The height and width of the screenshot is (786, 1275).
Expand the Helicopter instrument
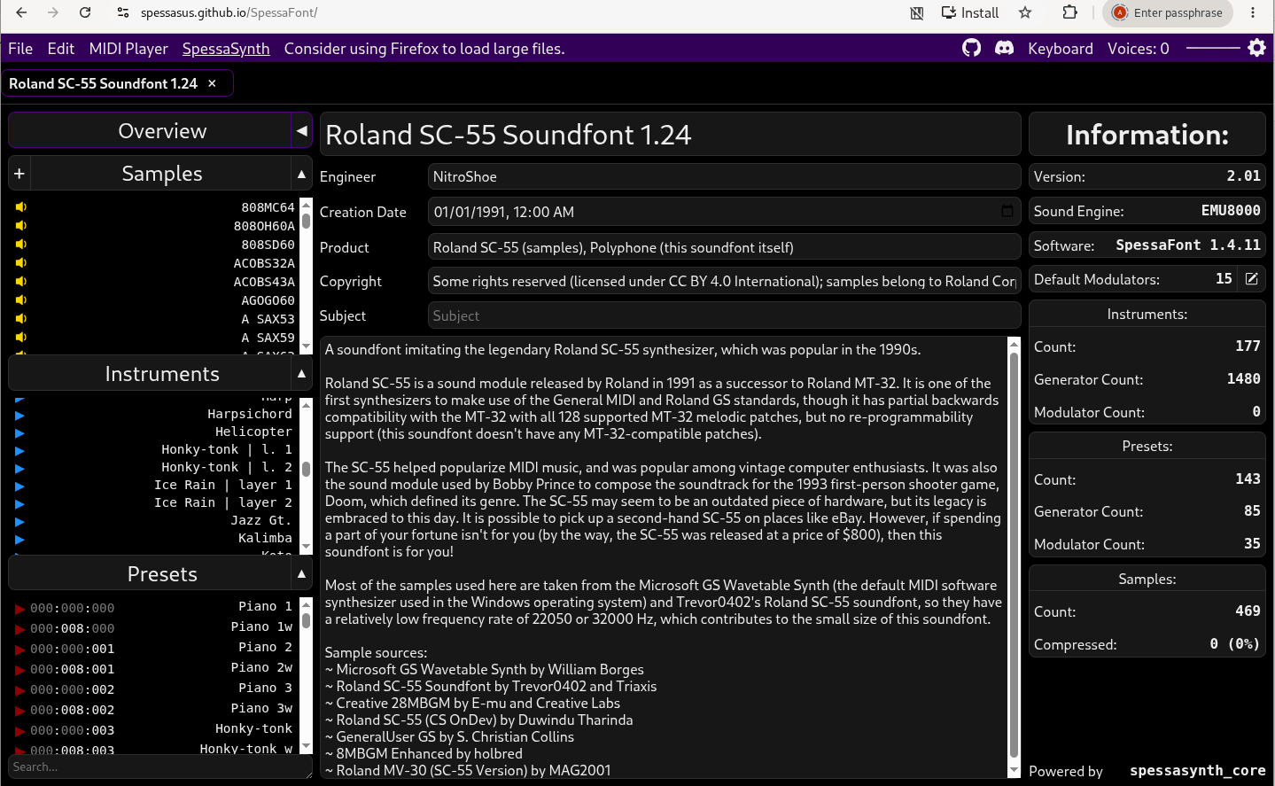coord(19,432)
